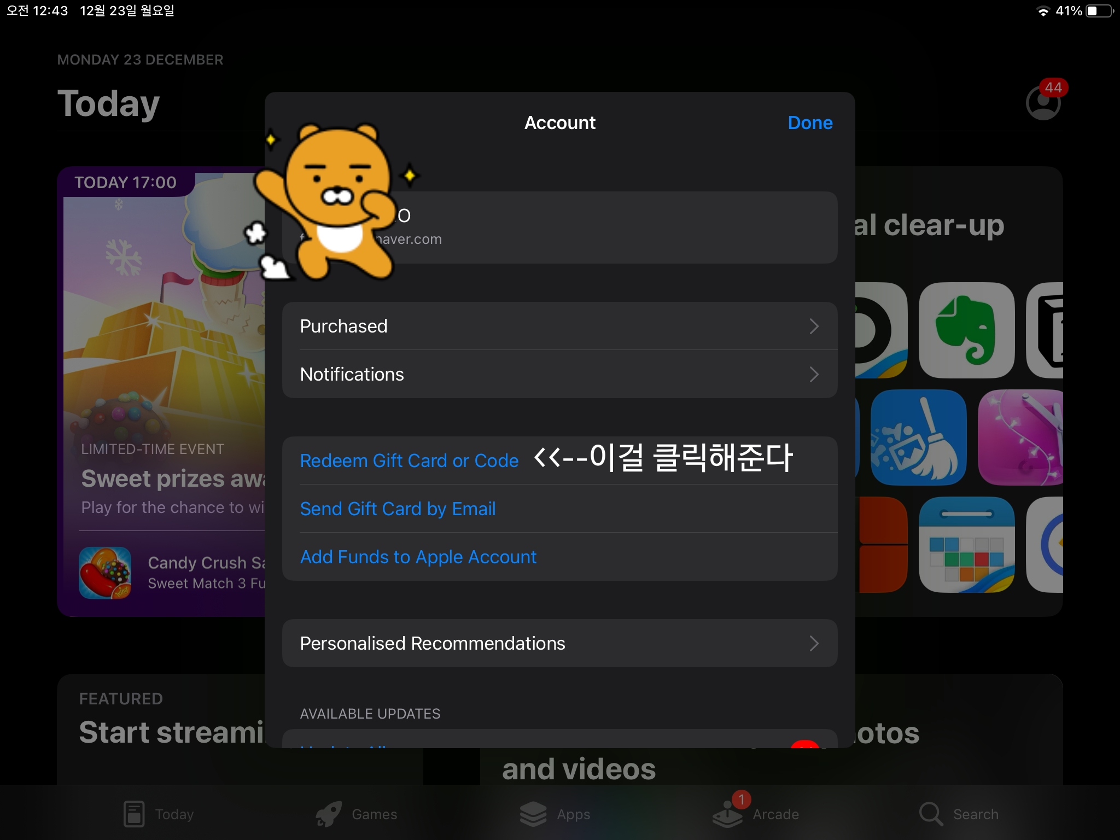Tap the Candy Crush Saga title text
The height and width of the screenshot is (840, 1120).
coord(206,562)
